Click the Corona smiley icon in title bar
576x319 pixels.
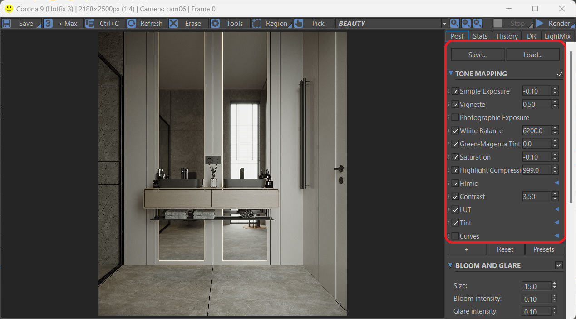point(9,9)
